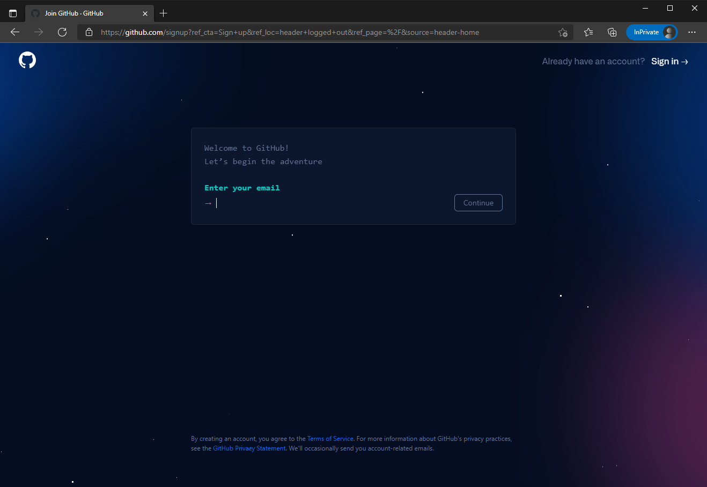Viewport: 707px width, 487px height.
Task: Open the Favorites list icon
Action: click(x=588, y=32)
